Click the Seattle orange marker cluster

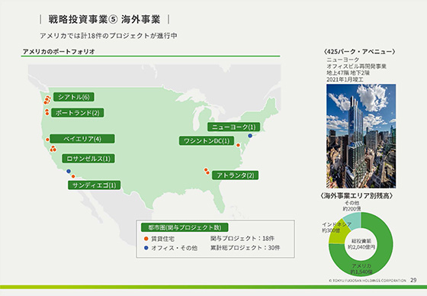click(47, 100)
